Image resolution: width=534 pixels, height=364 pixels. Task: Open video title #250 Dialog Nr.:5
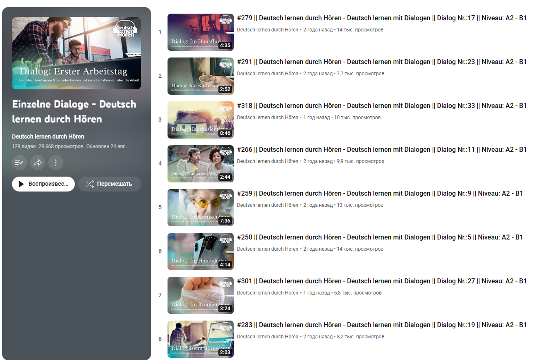tap(380, 237)
